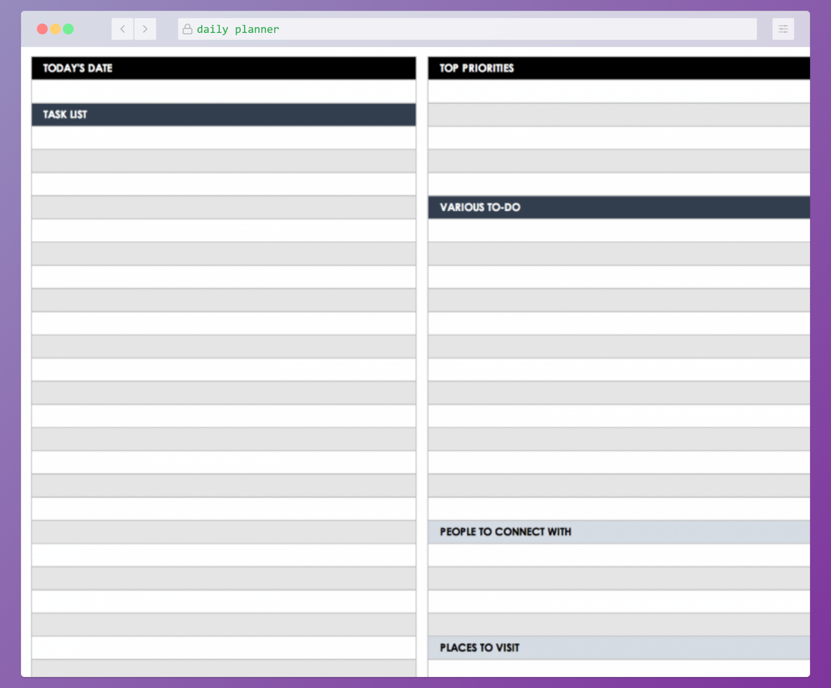Viewport: 831px width, 688px height.
Task: Click the first row under Task List
Action: coord(224,138)
